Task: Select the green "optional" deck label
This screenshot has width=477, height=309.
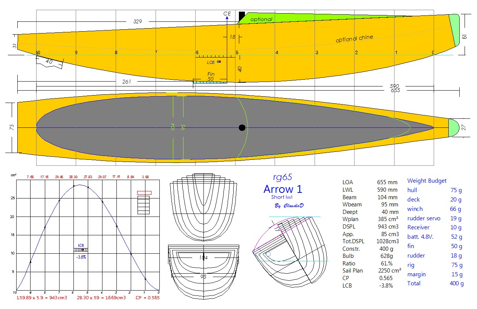Action: (x=261, y=20)
